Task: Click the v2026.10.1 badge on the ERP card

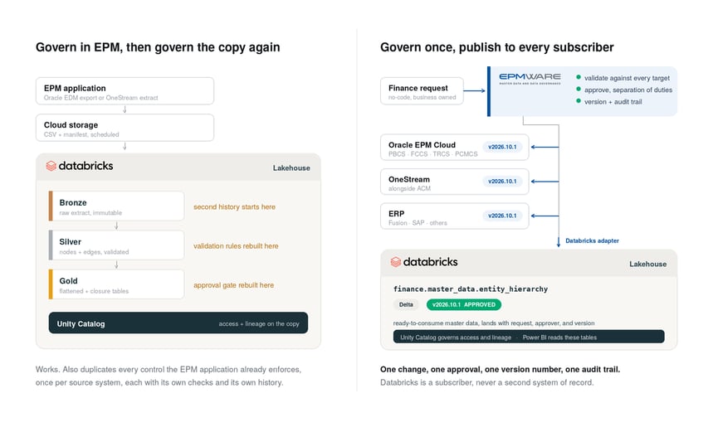Action: [502, 216]
